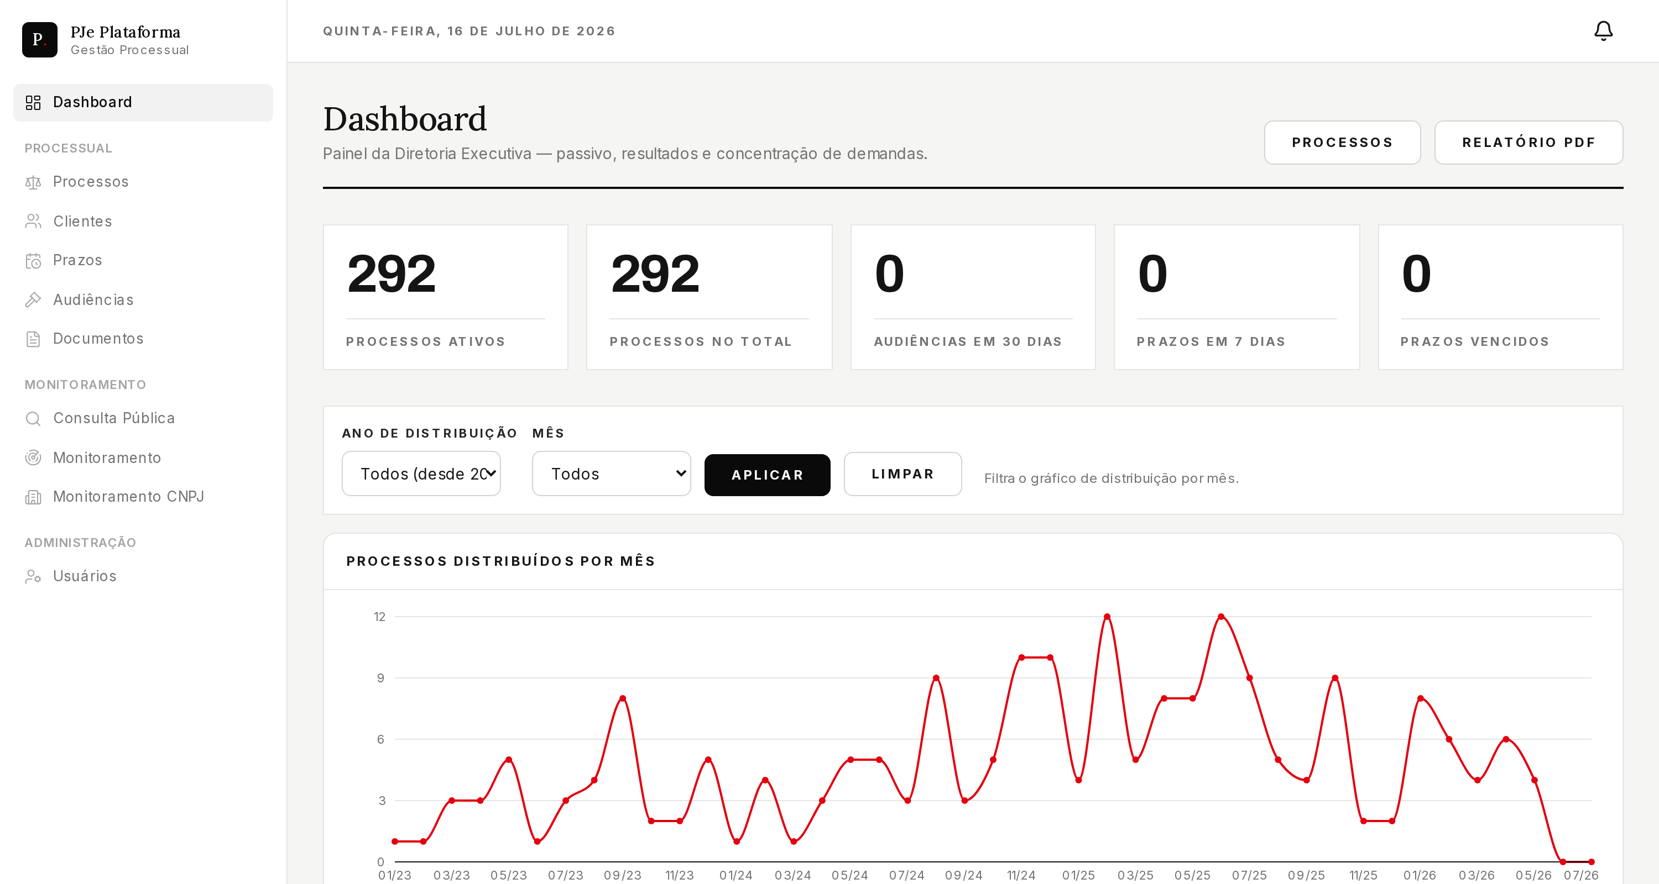
Task: Open the Dashboard menu item
Action: click(x=143, y=102)
